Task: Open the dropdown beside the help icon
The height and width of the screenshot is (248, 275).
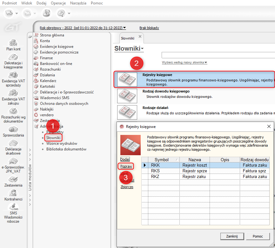Action: point(69,13)
